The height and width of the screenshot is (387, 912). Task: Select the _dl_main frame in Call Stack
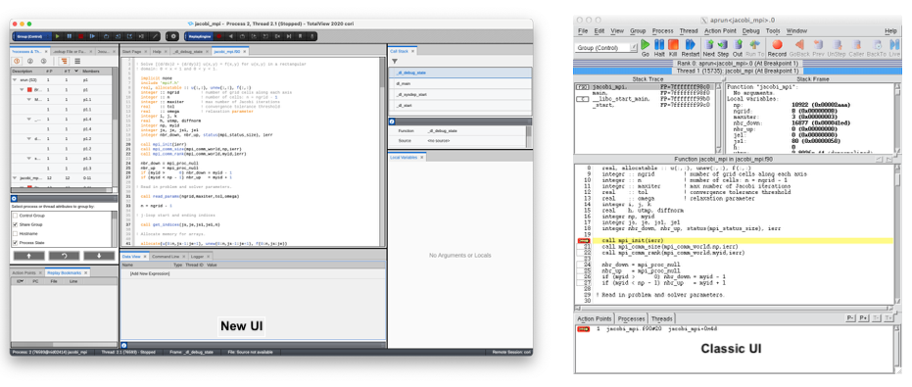coord(459,83)
